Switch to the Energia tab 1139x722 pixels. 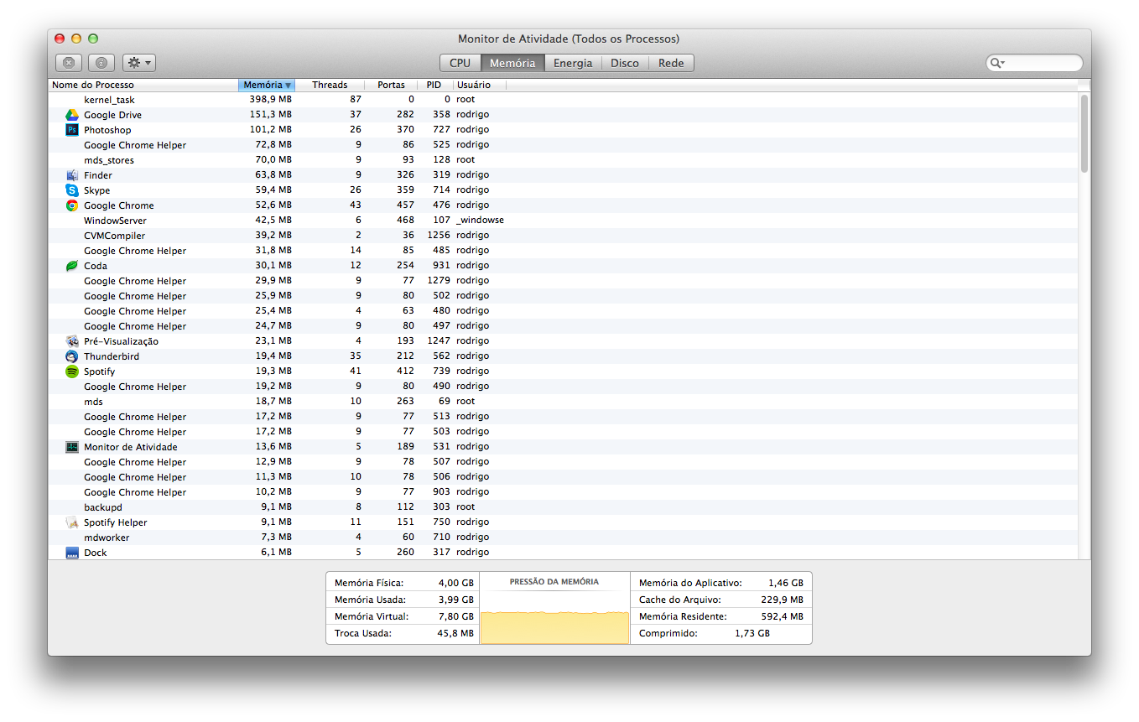(573, 63)
